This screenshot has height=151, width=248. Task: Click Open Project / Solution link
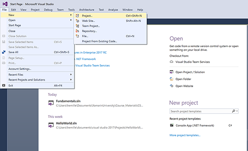click(x=190, y=72)
